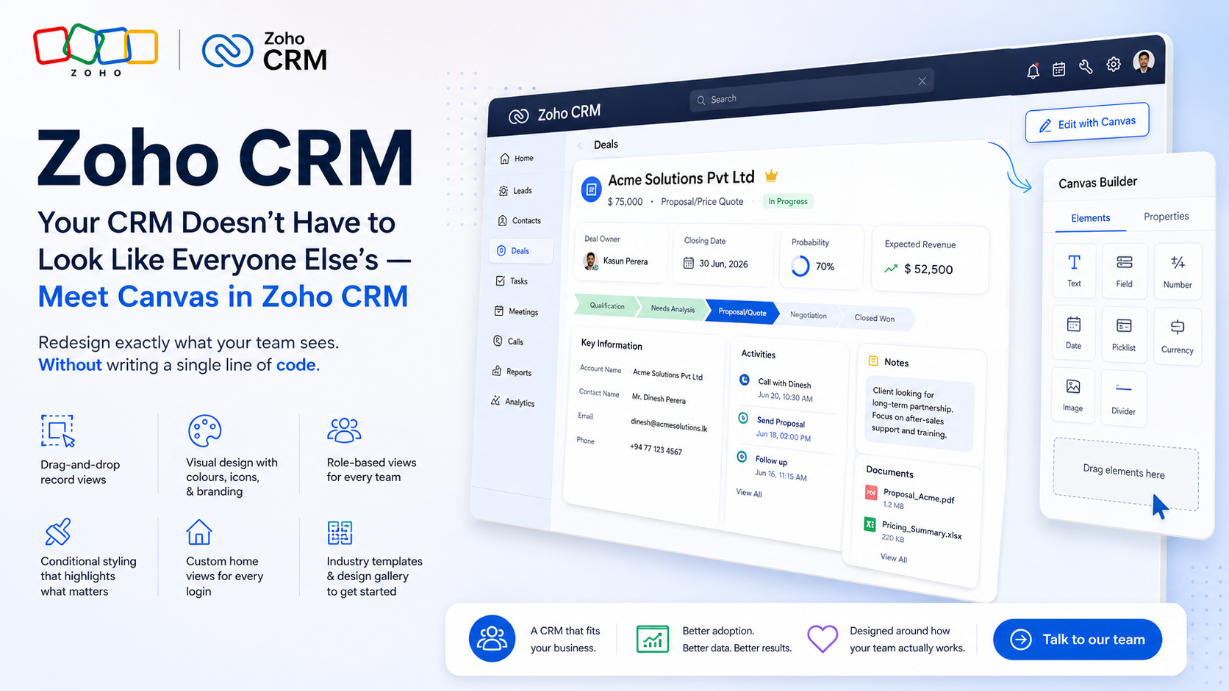Click the Closing Date calendar icon
1229x691 pixels.
pyautogui.click(x=689, y=263)
